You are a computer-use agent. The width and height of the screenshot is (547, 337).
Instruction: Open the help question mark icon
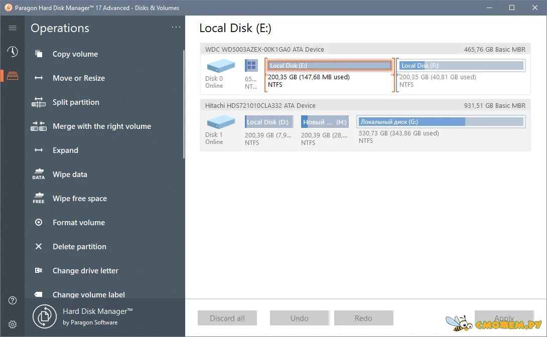(x=13, y=300)
